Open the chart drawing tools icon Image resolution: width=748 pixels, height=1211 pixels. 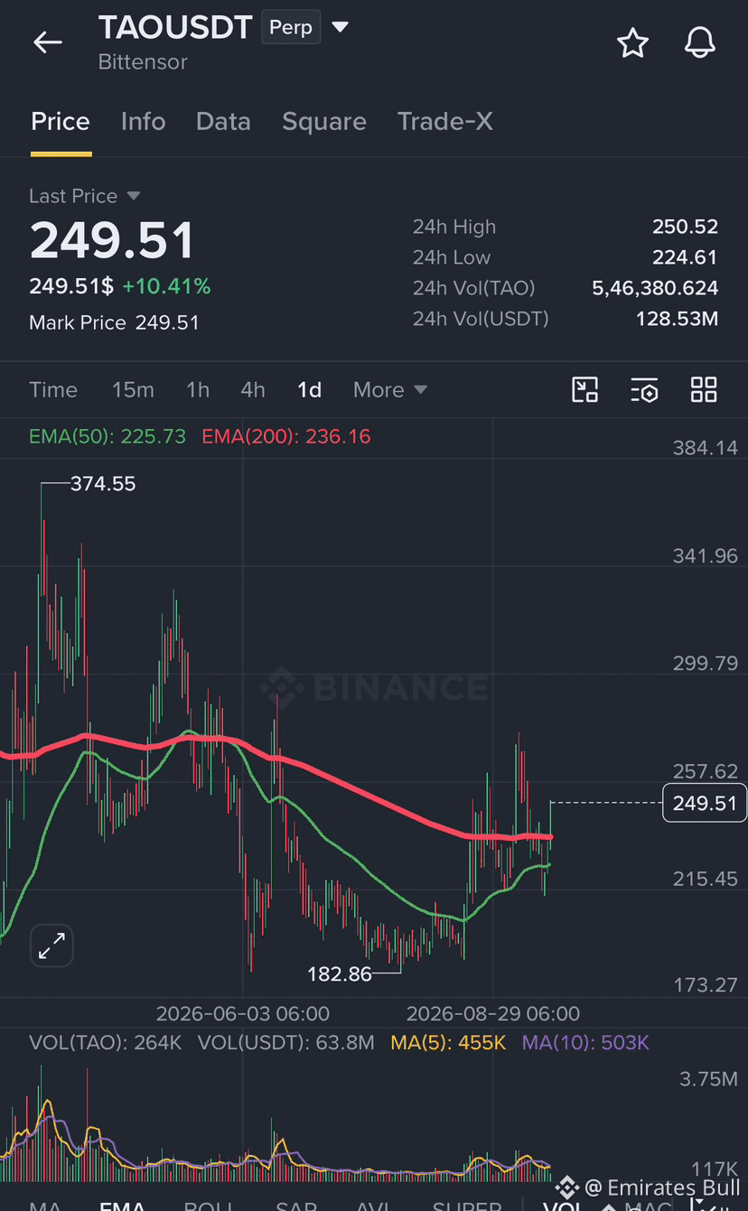pyautogui.click(x=585, y=390)
